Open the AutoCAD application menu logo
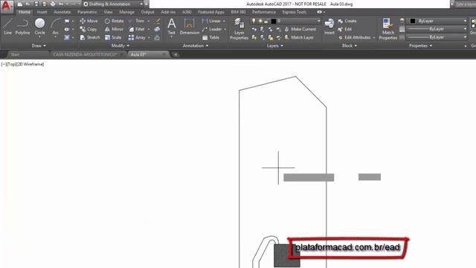 tap(6, 6)
